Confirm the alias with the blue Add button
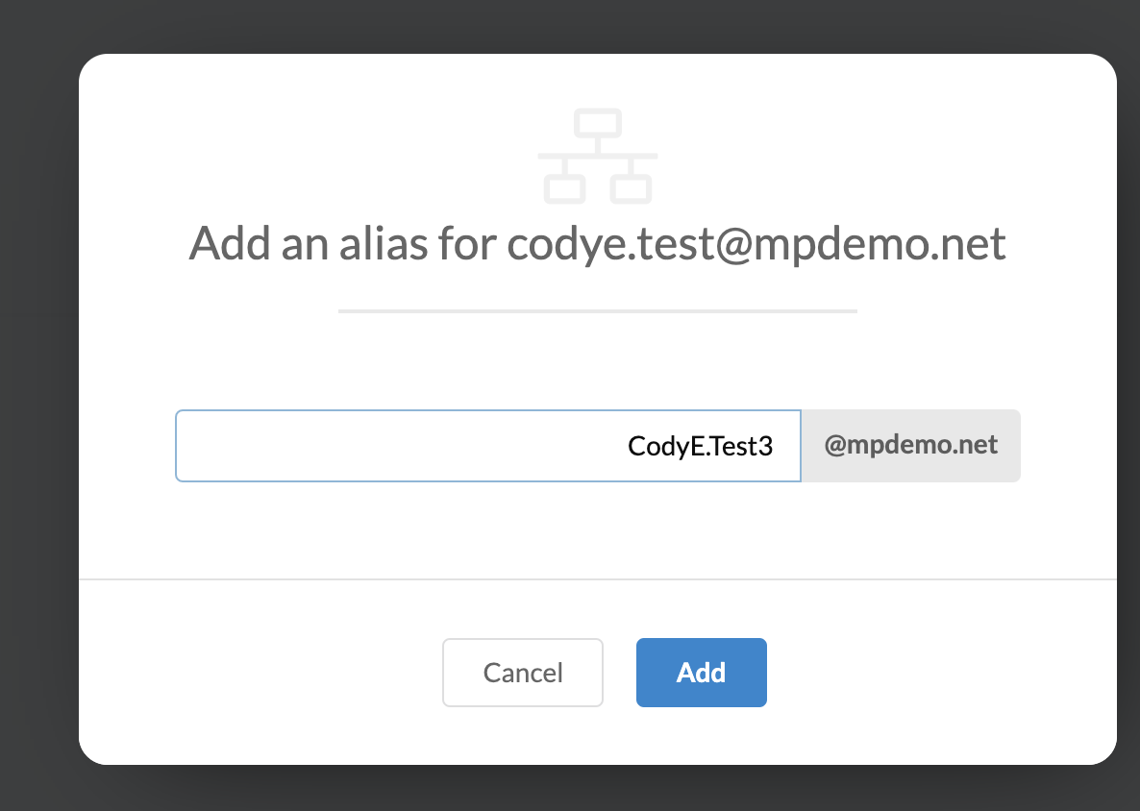The width and height of the screenshot is (1140, 811). pos(702,673)
